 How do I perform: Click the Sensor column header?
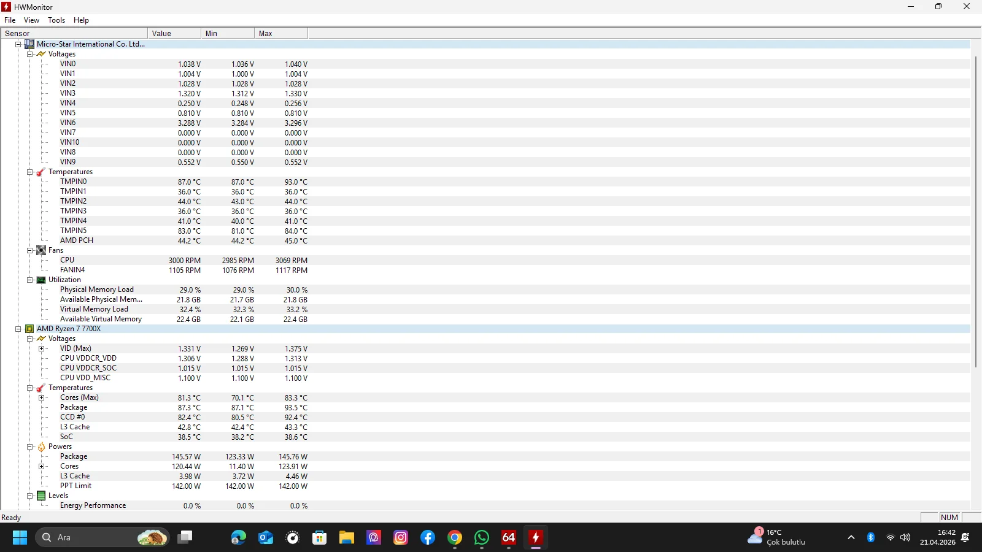(74, 33)
